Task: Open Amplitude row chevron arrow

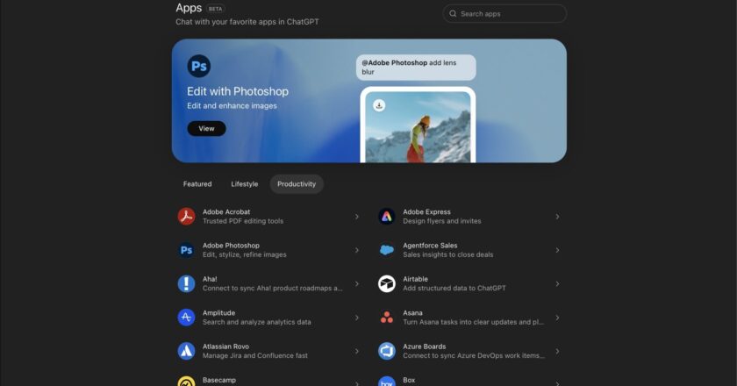Action: (x=357, y=318)
